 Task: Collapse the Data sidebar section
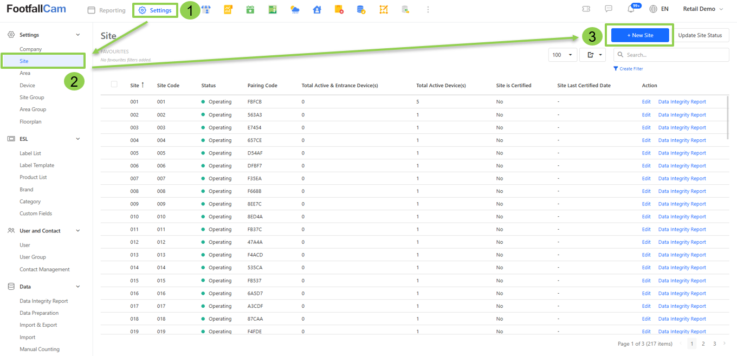(x=77, y=287)
